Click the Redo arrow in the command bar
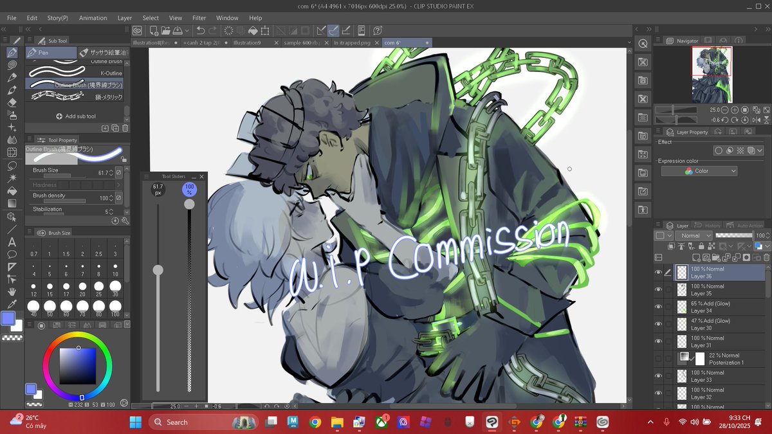This screenshot has height=434, width=772. click(214, 30)
